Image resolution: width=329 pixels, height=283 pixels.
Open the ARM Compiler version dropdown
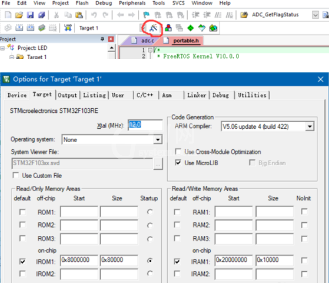tap(310, 127)
